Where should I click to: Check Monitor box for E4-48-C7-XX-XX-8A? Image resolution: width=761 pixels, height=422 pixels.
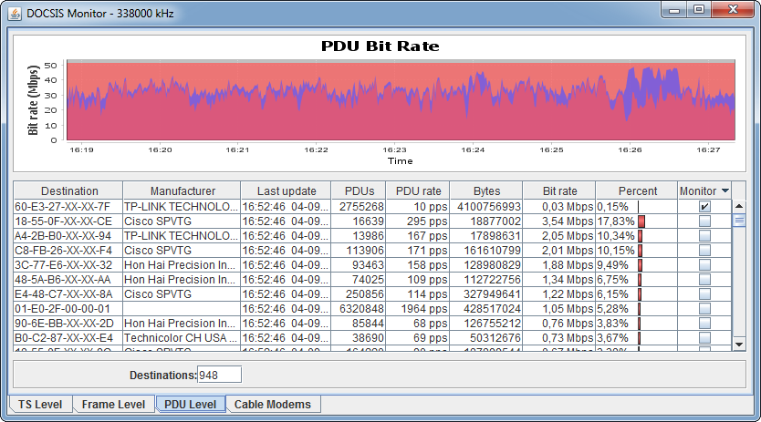pos(704,294)
